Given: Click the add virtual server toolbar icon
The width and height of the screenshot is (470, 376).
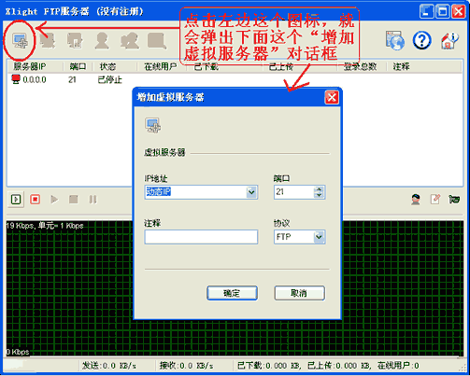Looking at the screenshot, I should 21,40.
